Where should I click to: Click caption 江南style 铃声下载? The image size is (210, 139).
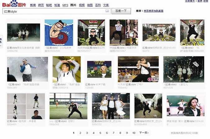(96, 84)
